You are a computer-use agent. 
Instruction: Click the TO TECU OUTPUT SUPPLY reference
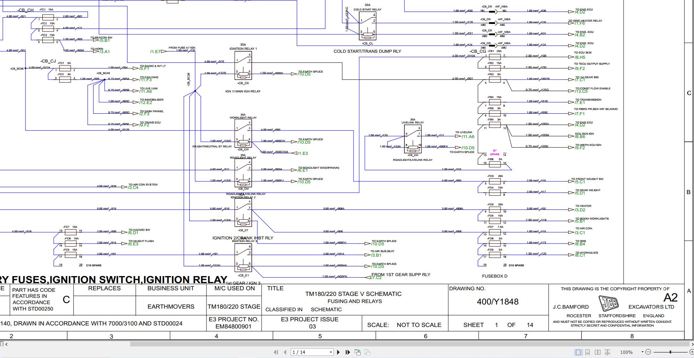592,64
